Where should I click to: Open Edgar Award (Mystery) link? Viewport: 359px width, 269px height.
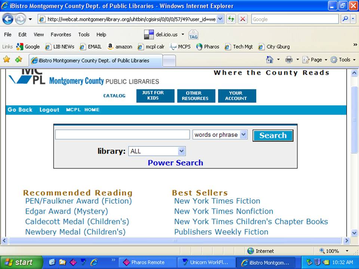point(67,211)
